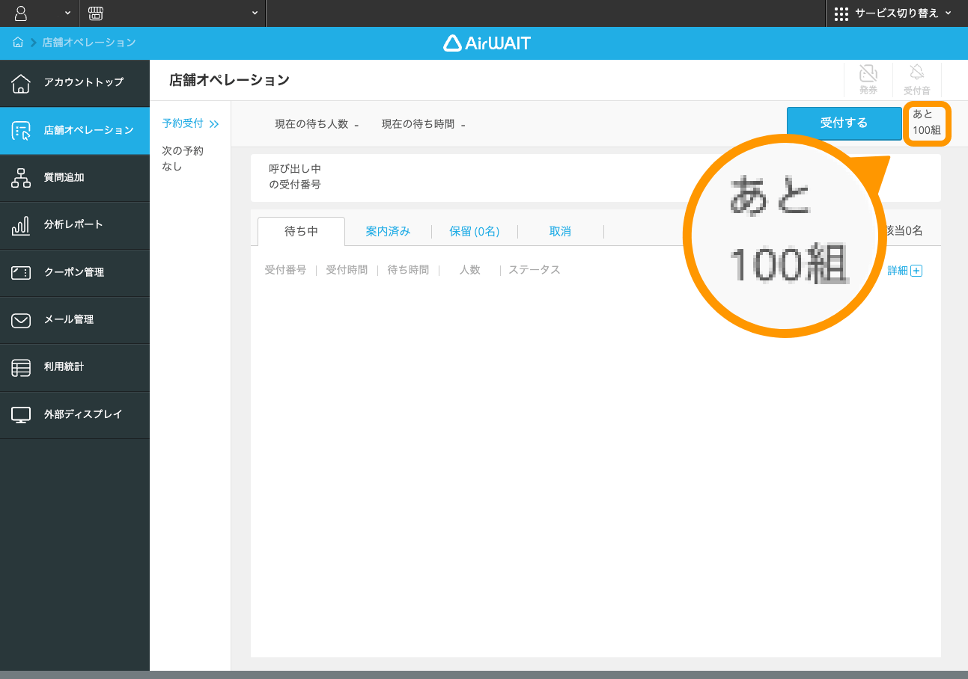The image size is (968, 679).
Task: Click the 発券 ticket icon
Action: click(x=868, y=79)
